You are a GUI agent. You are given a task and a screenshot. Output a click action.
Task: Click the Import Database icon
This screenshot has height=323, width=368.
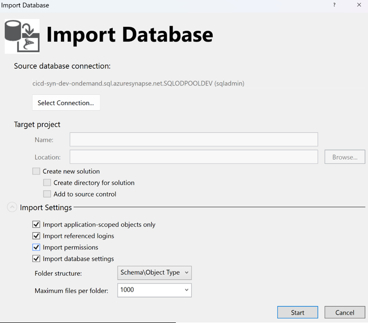tap(22, 36)
